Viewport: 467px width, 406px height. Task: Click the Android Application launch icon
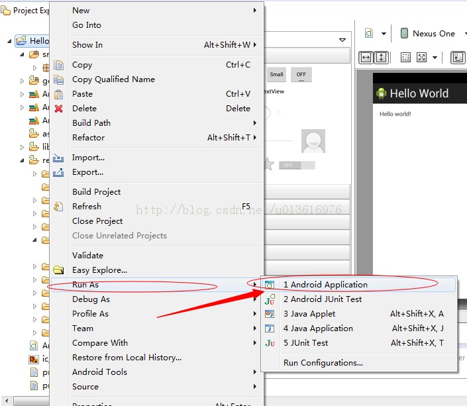270,285
